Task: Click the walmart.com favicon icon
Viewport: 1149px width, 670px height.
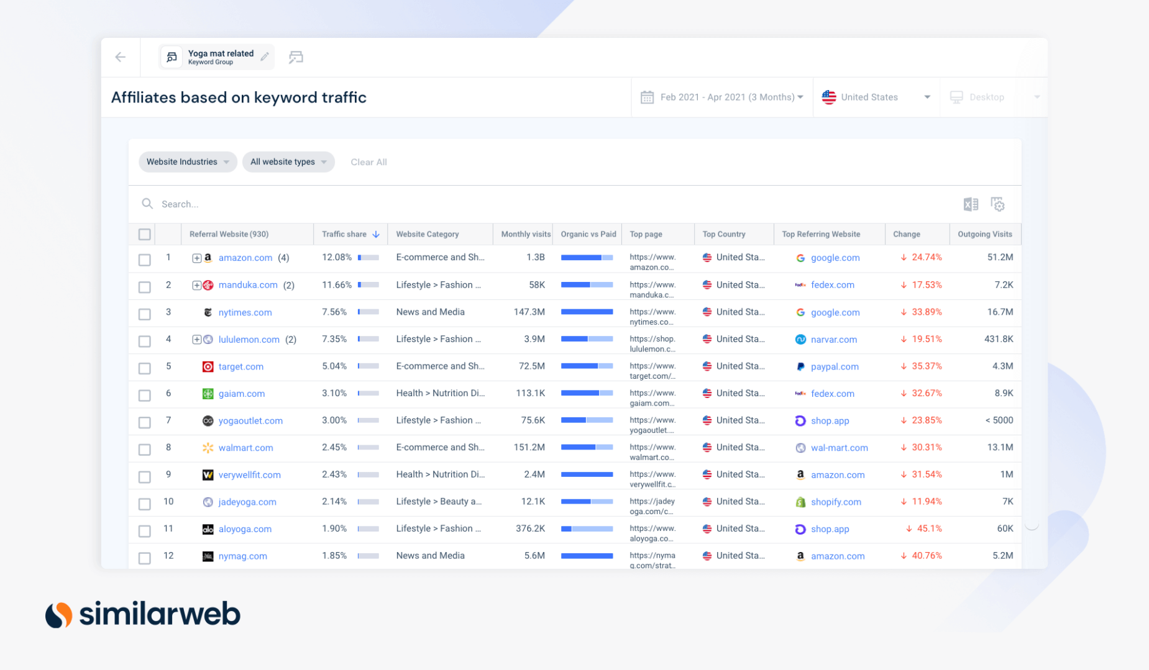Action: (x=208, y=448)
